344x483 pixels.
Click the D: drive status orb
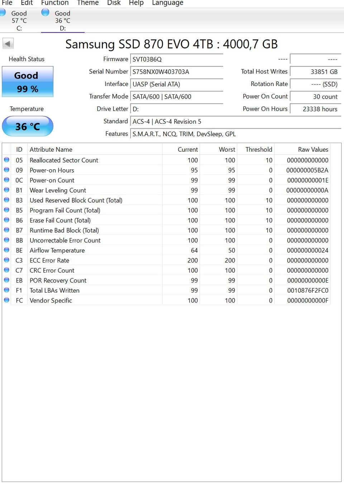coord(45,13)
